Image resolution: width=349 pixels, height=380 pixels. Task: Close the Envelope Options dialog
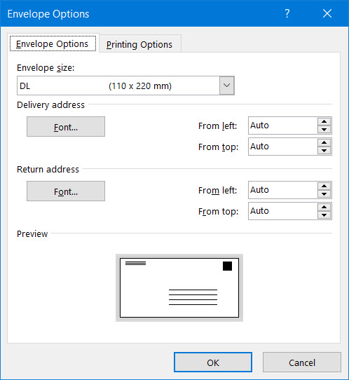pos(327,13)
